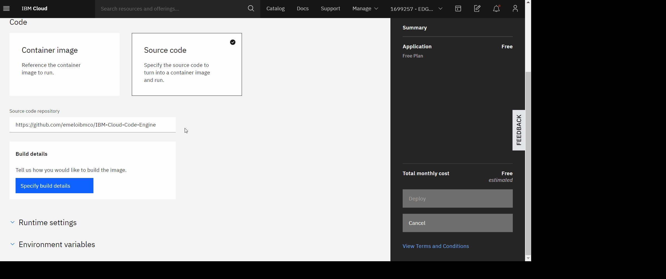This screenshot has width=666, height=279.
Task: Open the FEEDBACK side tab
Action: click(x=519, y=130)
